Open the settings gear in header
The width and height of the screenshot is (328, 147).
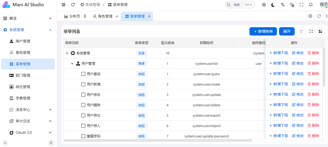tap(264, 5)
